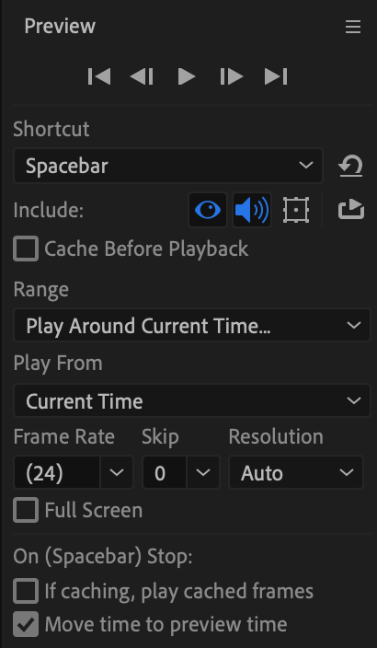Click the external video output icon
Image resolution: width=377 pixels, height=648 pixels.
[x=351, y=209]
